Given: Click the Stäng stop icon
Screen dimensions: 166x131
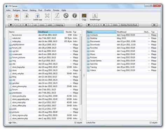Looking at the screenshot, I should point(16,15).
